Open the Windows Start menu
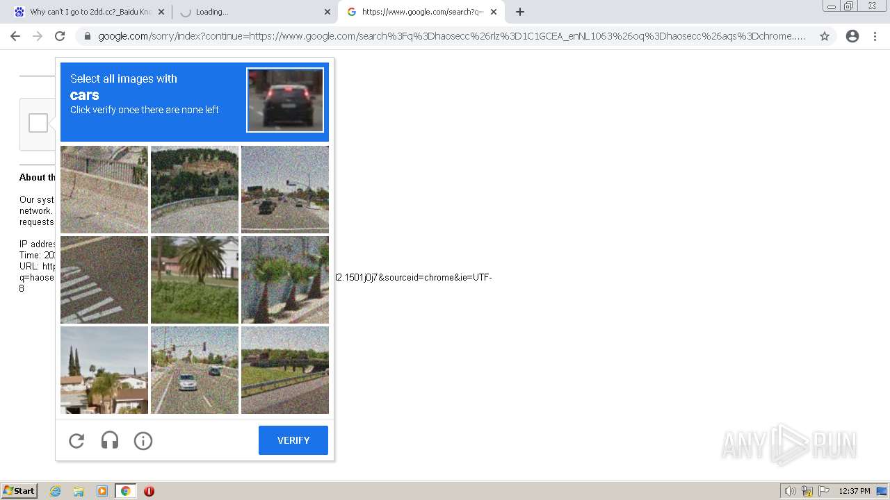 click(x=19, y=491)
